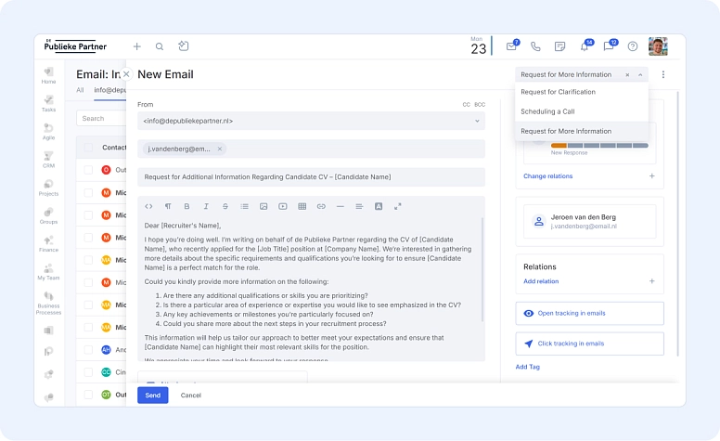
Task: Open My Team in the sidebar
Action: coord(48,271)
